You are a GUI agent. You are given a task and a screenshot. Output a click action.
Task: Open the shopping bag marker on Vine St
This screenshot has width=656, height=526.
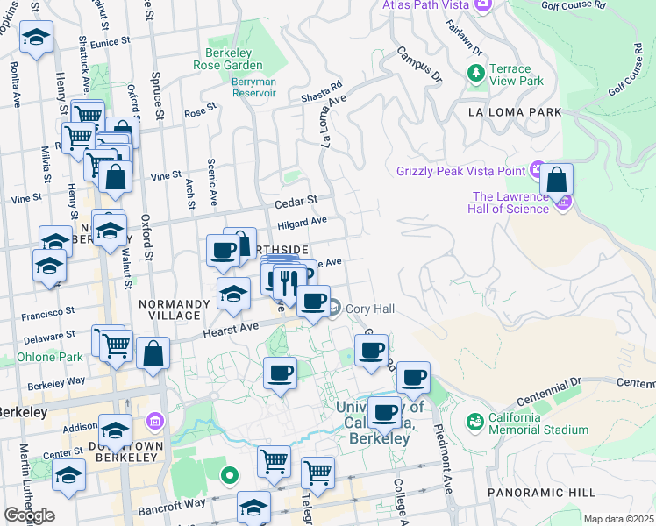coord(116,178)
